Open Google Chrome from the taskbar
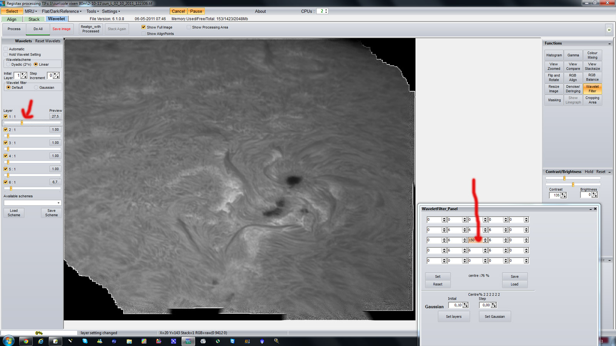 pos(26,341)
